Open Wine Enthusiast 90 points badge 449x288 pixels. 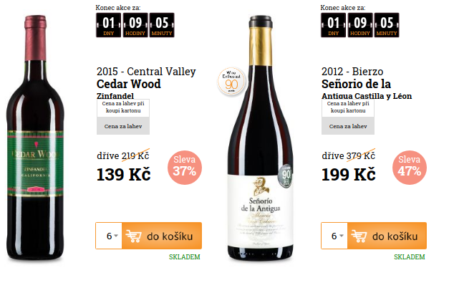[231, 82]
